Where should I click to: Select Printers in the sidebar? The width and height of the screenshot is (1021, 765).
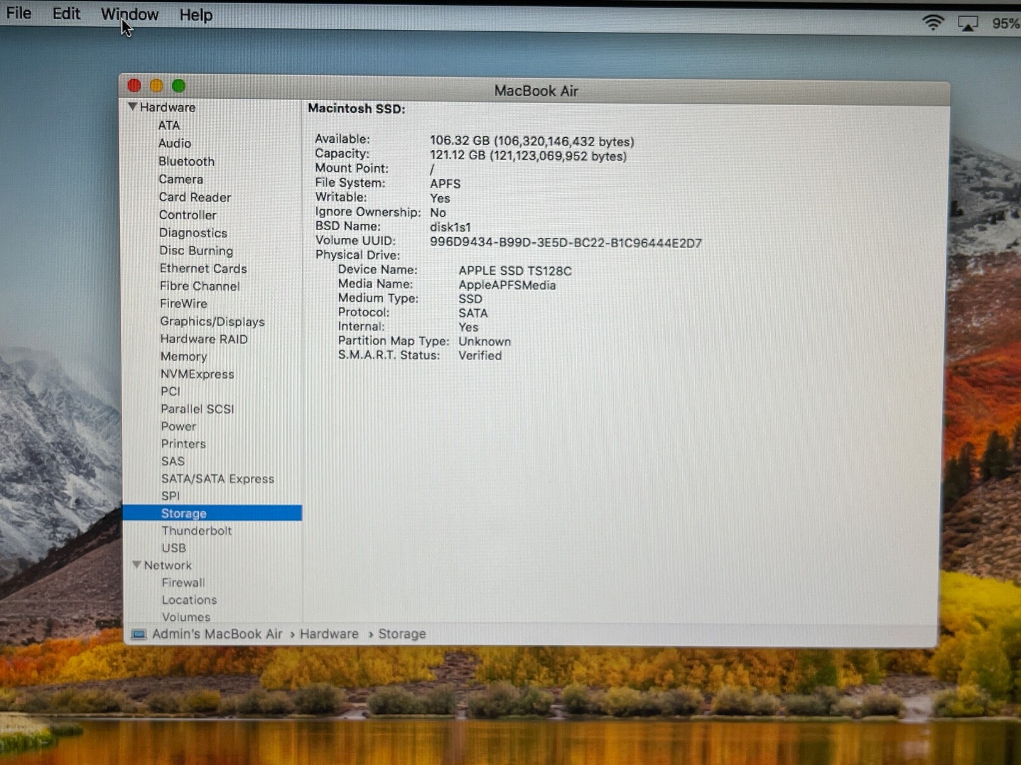(x=183, y=444)
